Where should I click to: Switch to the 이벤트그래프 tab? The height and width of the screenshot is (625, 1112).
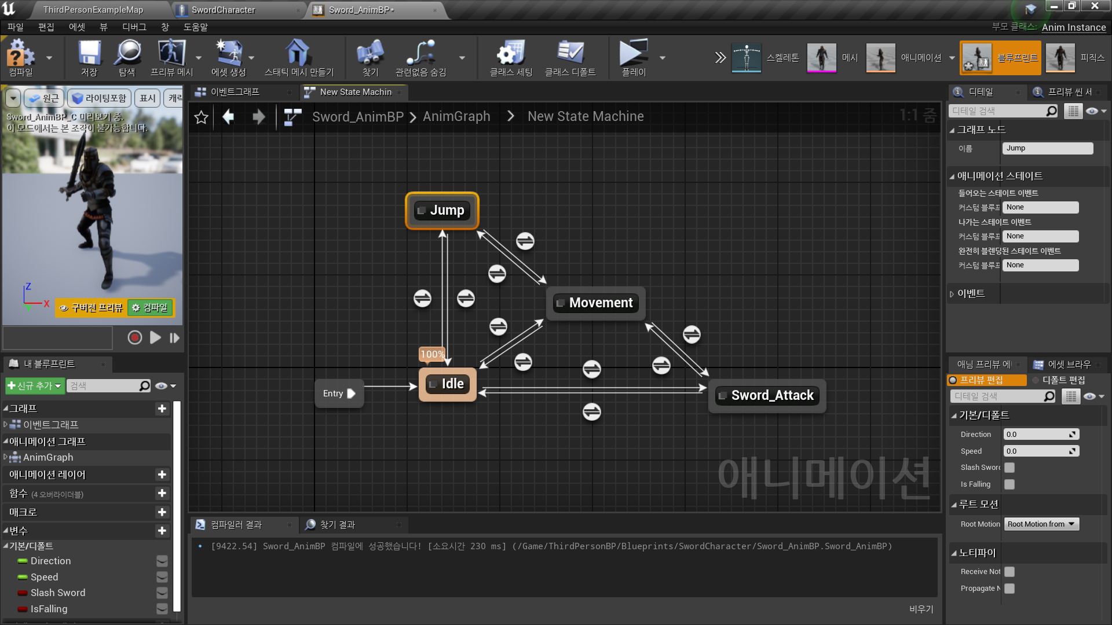[x=234, y=91]
